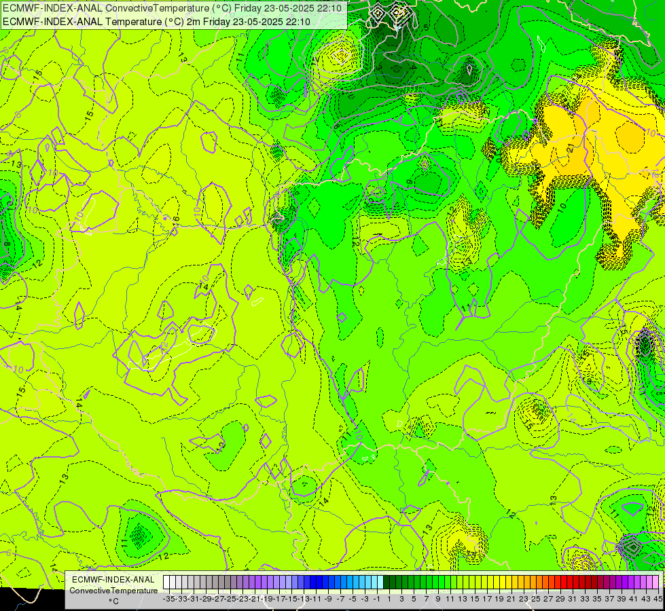Click the 25 value on the color scale
The width and height of the screenshot is (665, 611).
point(536,599)
